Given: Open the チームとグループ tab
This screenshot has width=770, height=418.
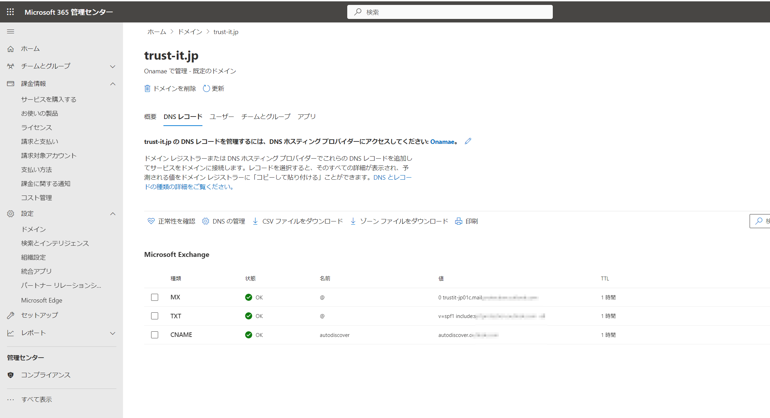Looking at the screenshot, I should (266, 117).
